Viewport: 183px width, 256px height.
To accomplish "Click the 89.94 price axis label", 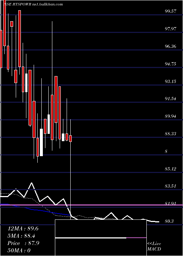I will click(x=171, y=116).
